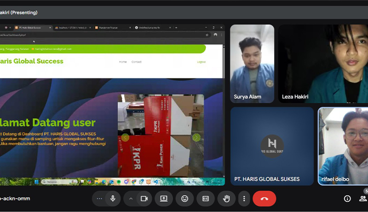Leave the call with red hang-up button
368x212 pixels.
tap(264, 199)
